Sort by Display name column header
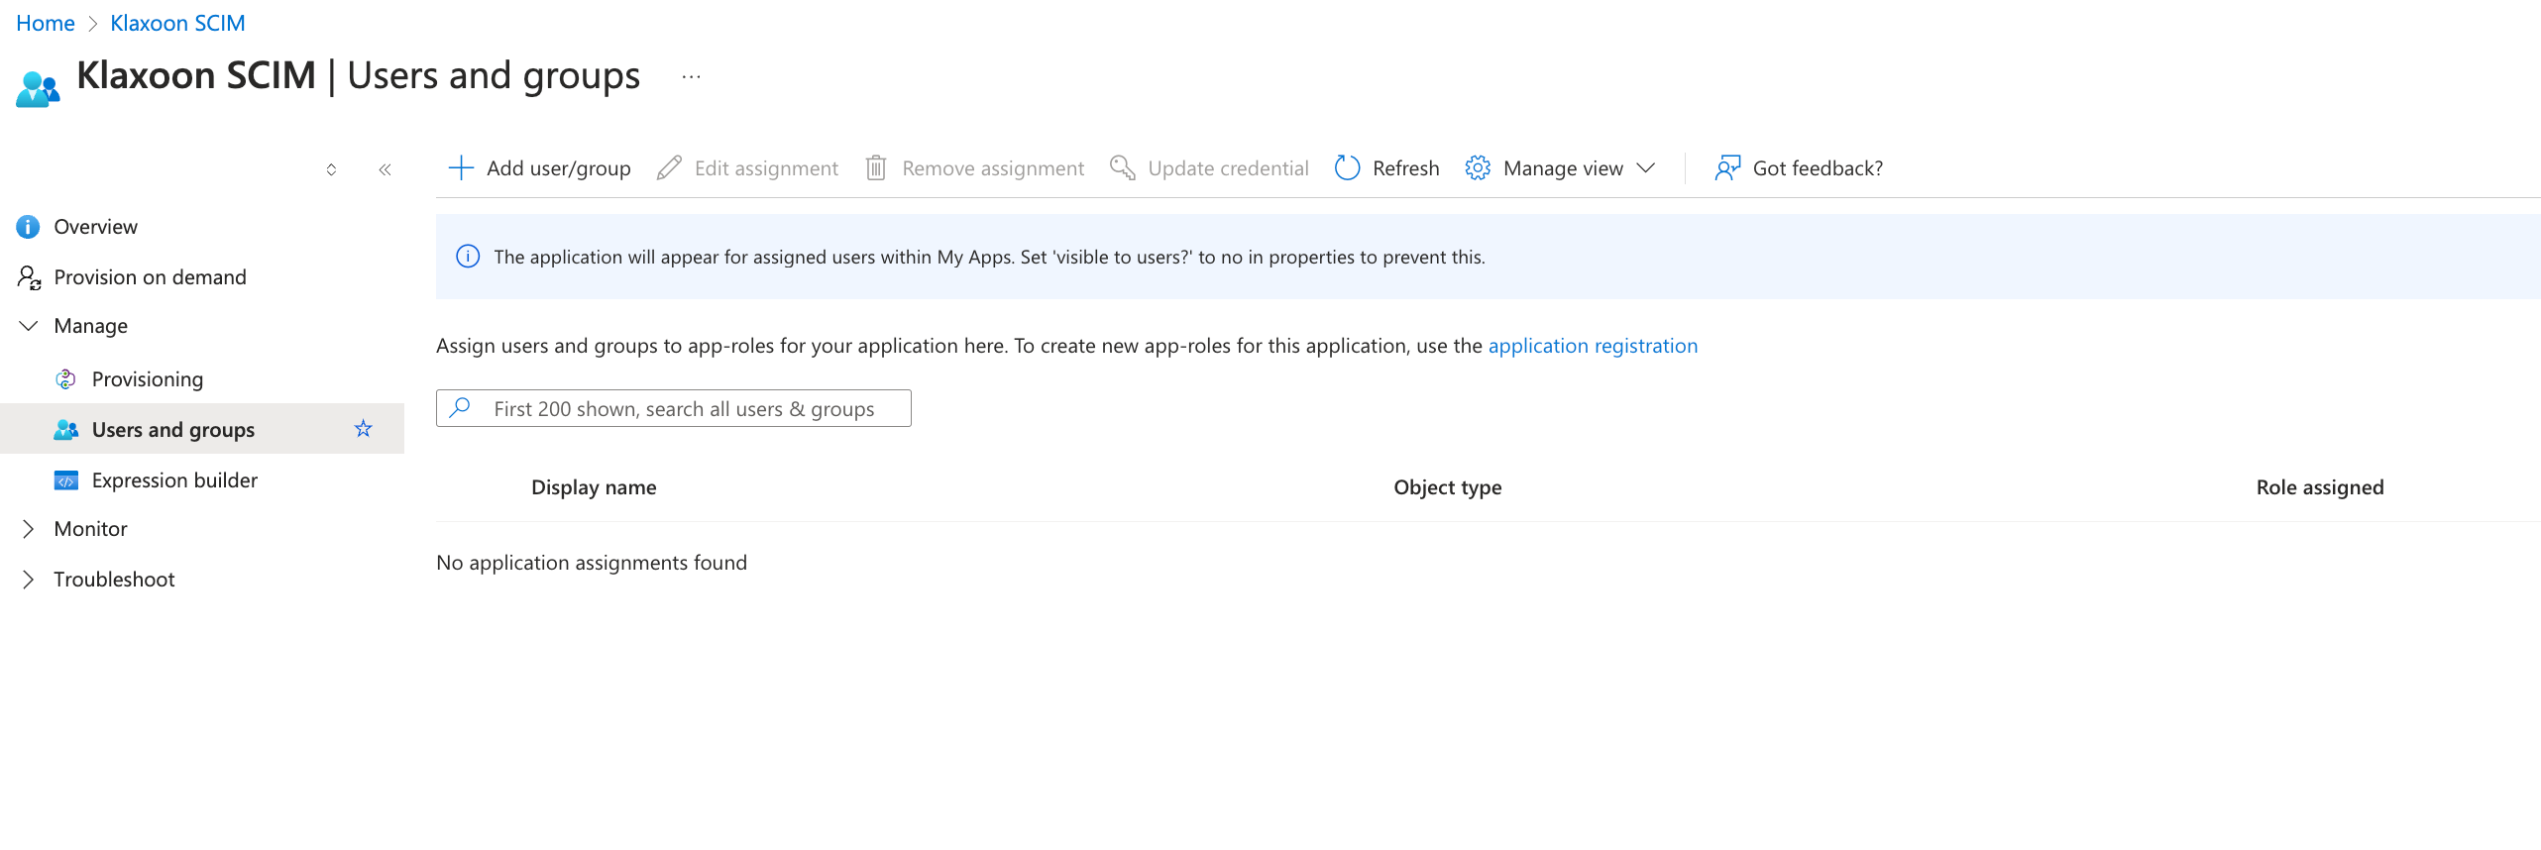 click(594, 487)
